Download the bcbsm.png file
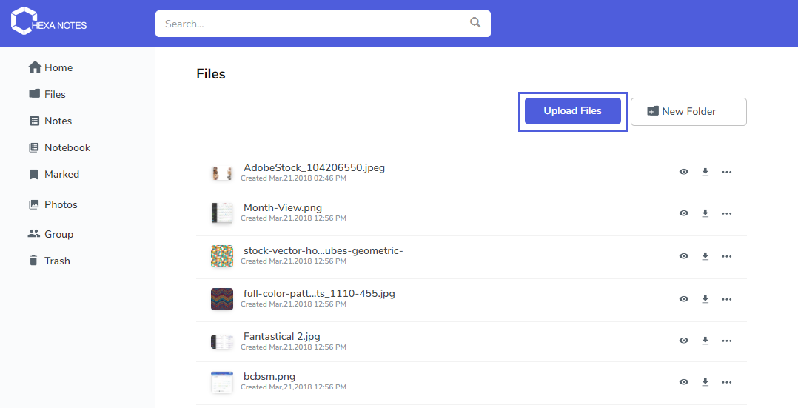 click(x=705, y=382)
